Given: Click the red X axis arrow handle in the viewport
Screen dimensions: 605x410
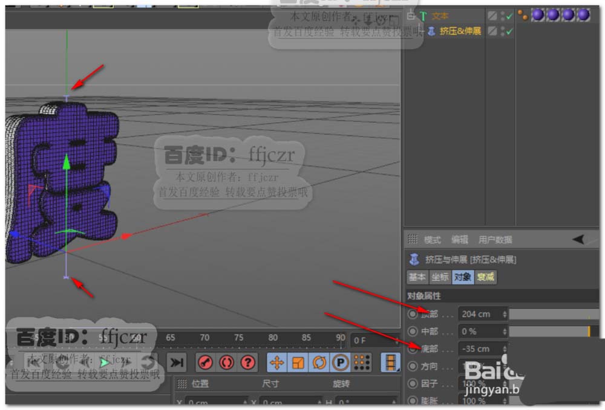Looking at the screenshot, I should tap(126, 236).
